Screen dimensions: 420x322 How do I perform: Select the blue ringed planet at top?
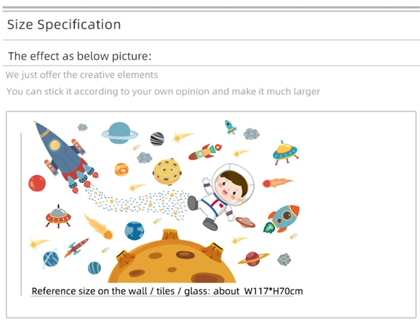[120, 133]
